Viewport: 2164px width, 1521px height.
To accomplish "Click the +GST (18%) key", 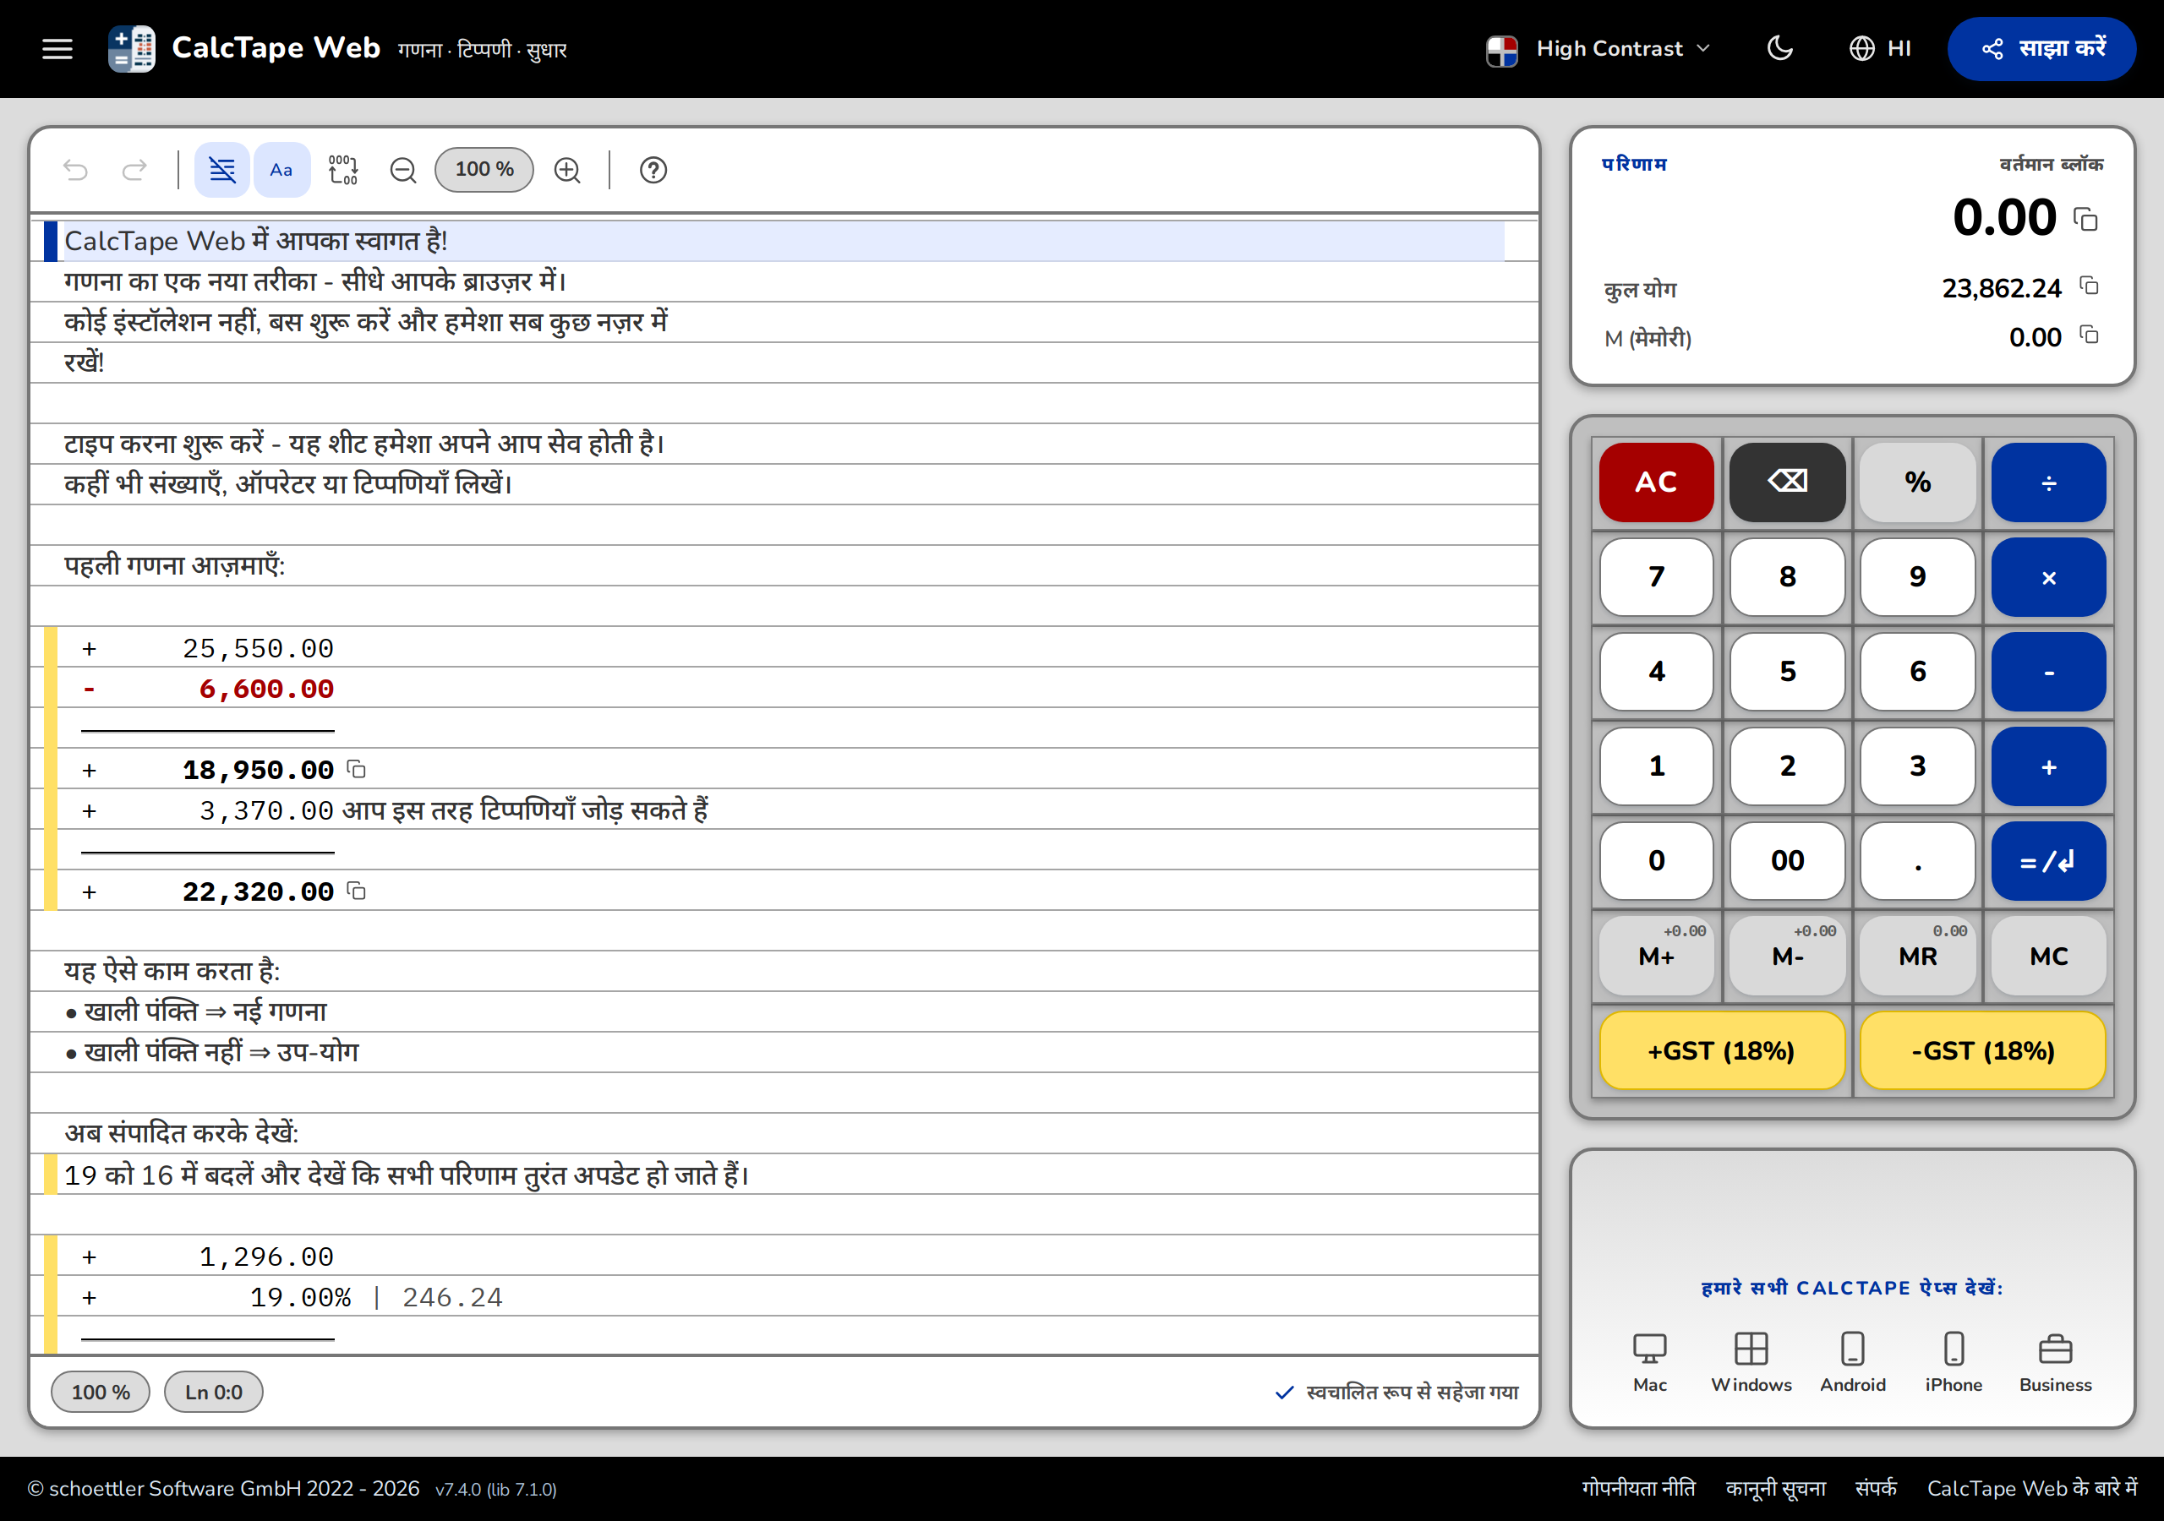I will point(1721,1050).
